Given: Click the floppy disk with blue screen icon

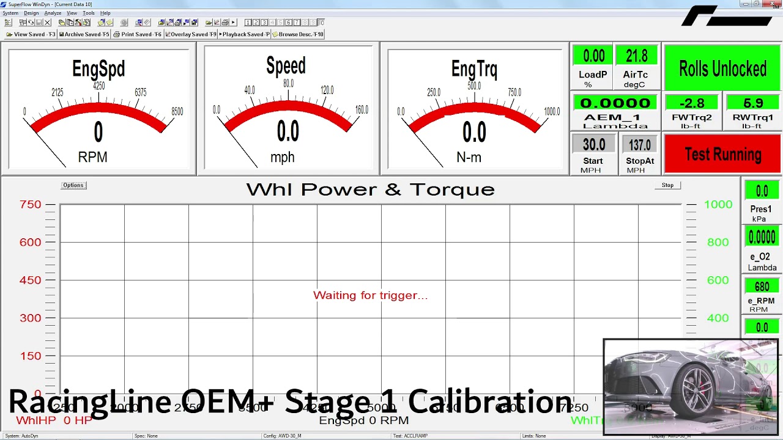Looking at the screenshot, I should point(194,23).
